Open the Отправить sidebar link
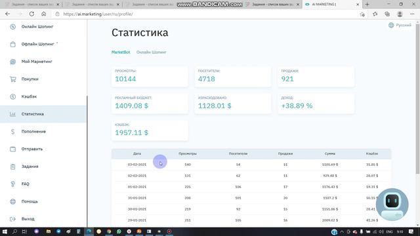Screen dimensions: 420x236 32,149
